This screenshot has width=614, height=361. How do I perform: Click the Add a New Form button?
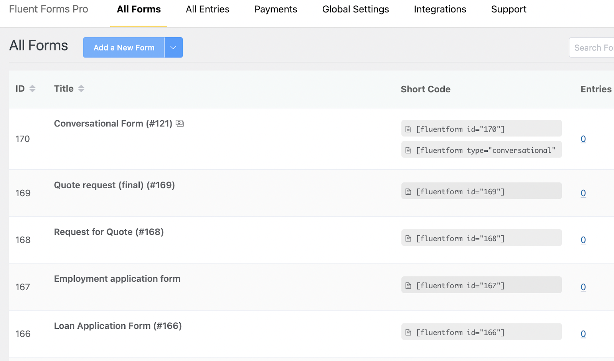point(124,48)
